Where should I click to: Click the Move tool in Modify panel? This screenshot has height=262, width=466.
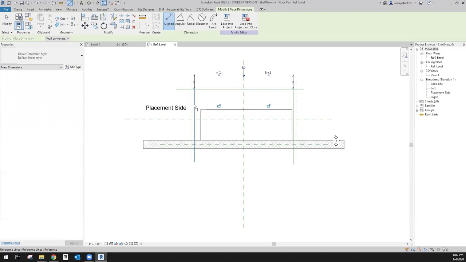[85, 25]
